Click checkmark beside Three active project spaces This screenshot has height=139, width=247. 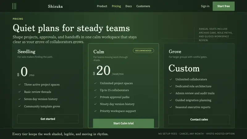pyautogui.click(x=19, y=85)
